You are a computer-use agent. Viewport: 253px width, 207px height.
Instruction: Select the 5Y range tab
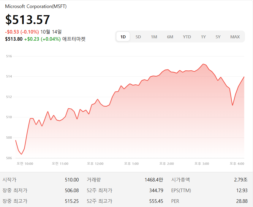pos(218,37)
